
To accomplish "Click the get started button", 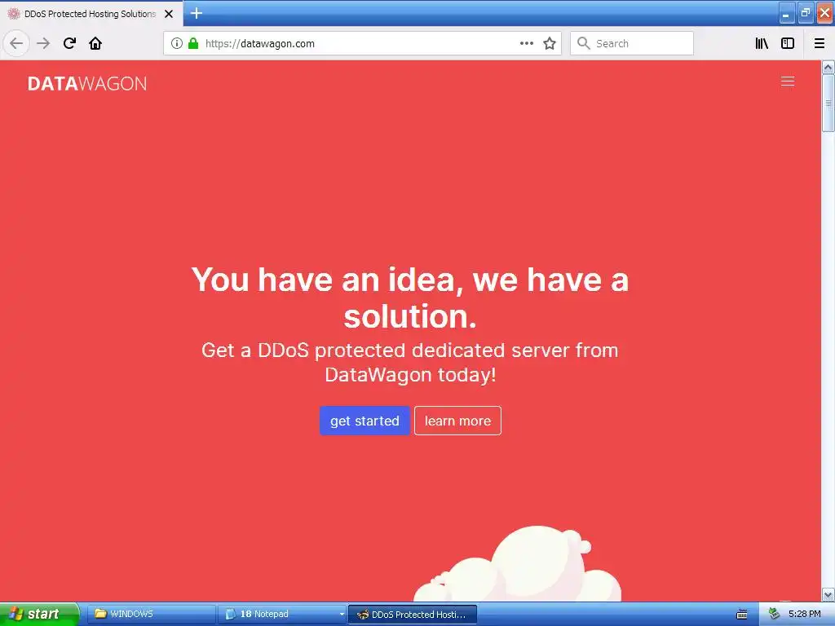I will click(364, 421).
